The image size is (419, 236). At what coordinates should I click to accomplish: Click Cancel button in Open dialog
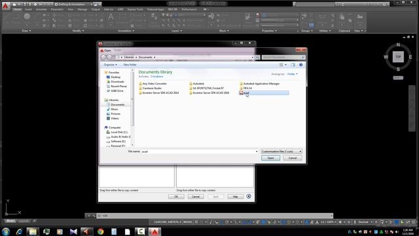(x=293, y=158)
